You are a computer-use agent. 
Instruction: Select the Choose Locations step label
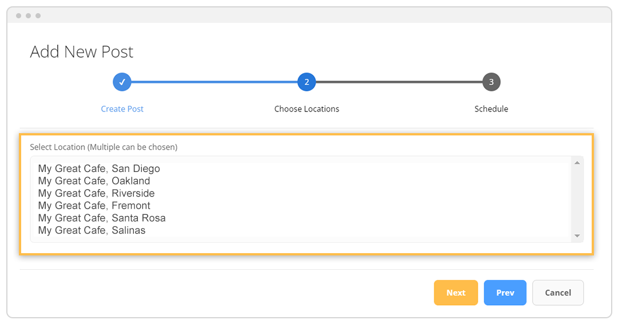[x=307, y=109]
